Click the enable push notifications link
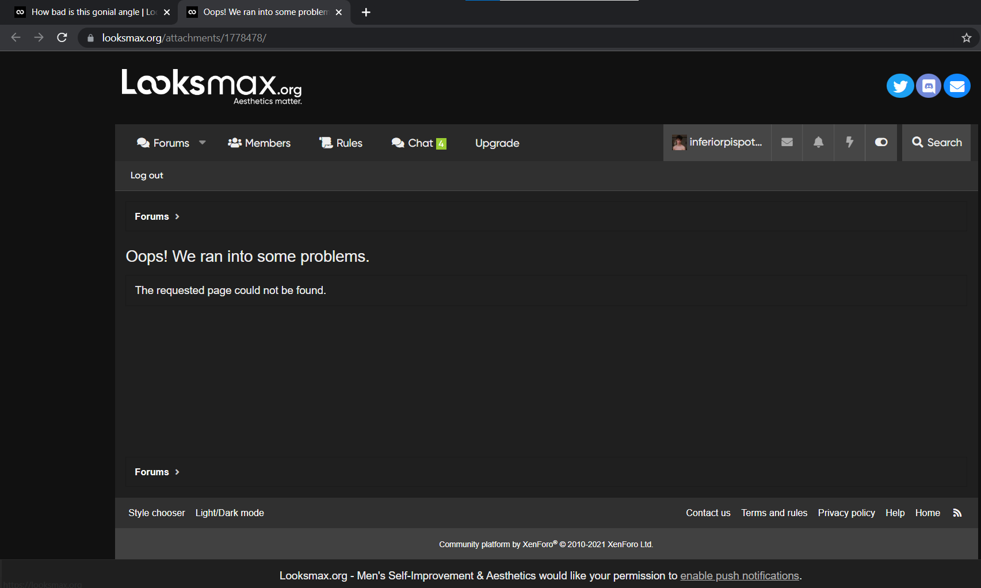This screenshot has width=981, height=588. pos(739,576)
